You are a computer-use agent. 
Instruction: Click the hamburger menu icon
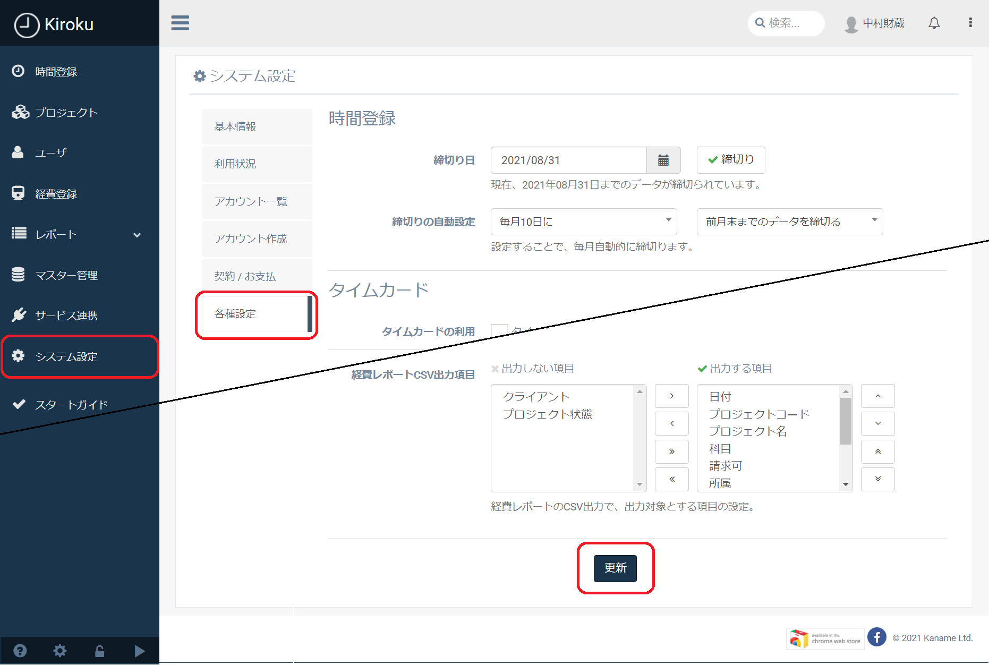point(180,23)
